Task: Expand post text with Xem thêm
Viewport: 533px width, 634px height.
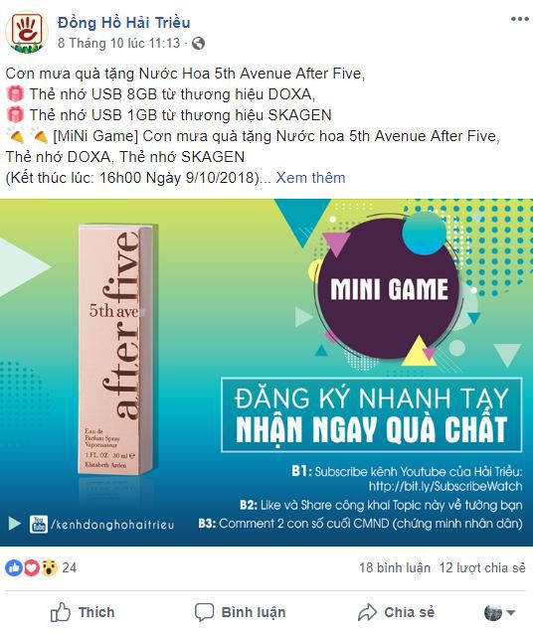Action: pyautogui.click(x=310, y=178)
